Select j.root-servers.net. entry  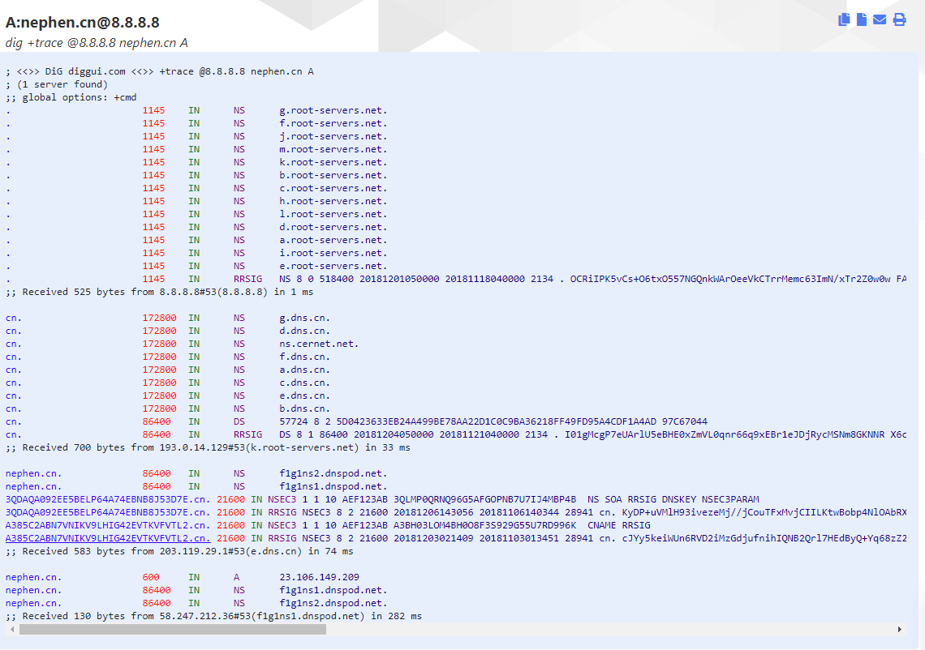pyautogui.click(x=333, y=136)
